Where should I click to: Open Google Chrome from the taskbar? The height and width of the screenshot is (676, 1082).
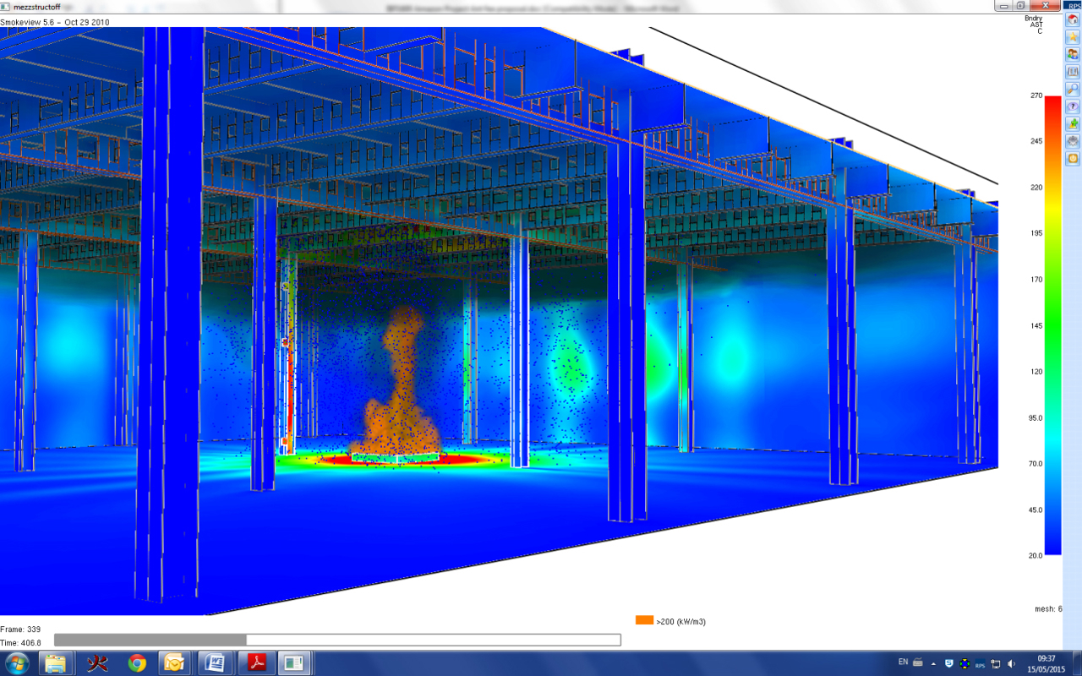(137, 663)
